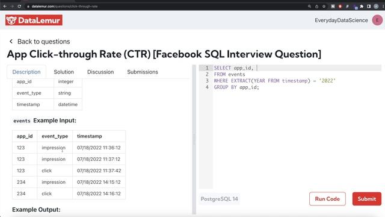385x217 pixels.
Task: Click the 'App Click-through Rate (CTR)' page title
Action: [x=164, y=54]
